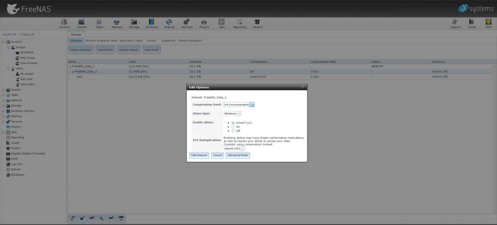Viewport: 497px width, 225px height.
Task: Click the Advanced Mode button
Action: tap(238, 155)
